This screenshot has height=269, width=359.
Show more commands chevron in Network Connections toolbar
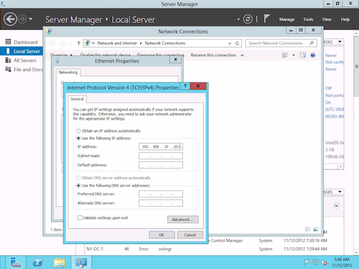[x=242, y=55]
